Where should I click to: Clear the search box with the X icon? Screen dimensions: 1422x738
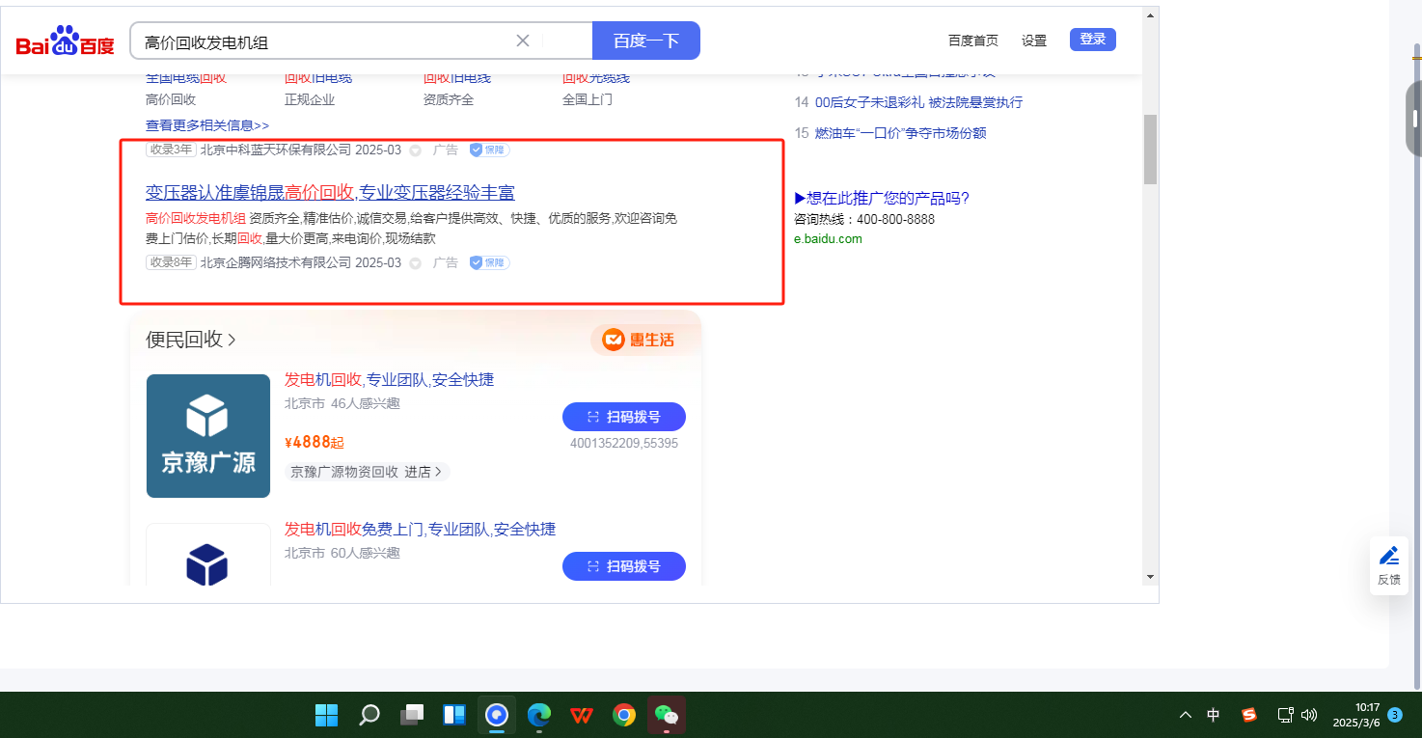coord(523,41)
